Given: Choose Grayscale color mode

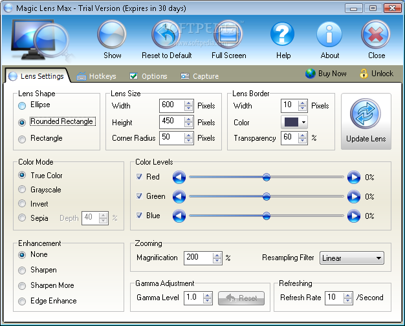Looking at the screenshot, I should (22, 189).
